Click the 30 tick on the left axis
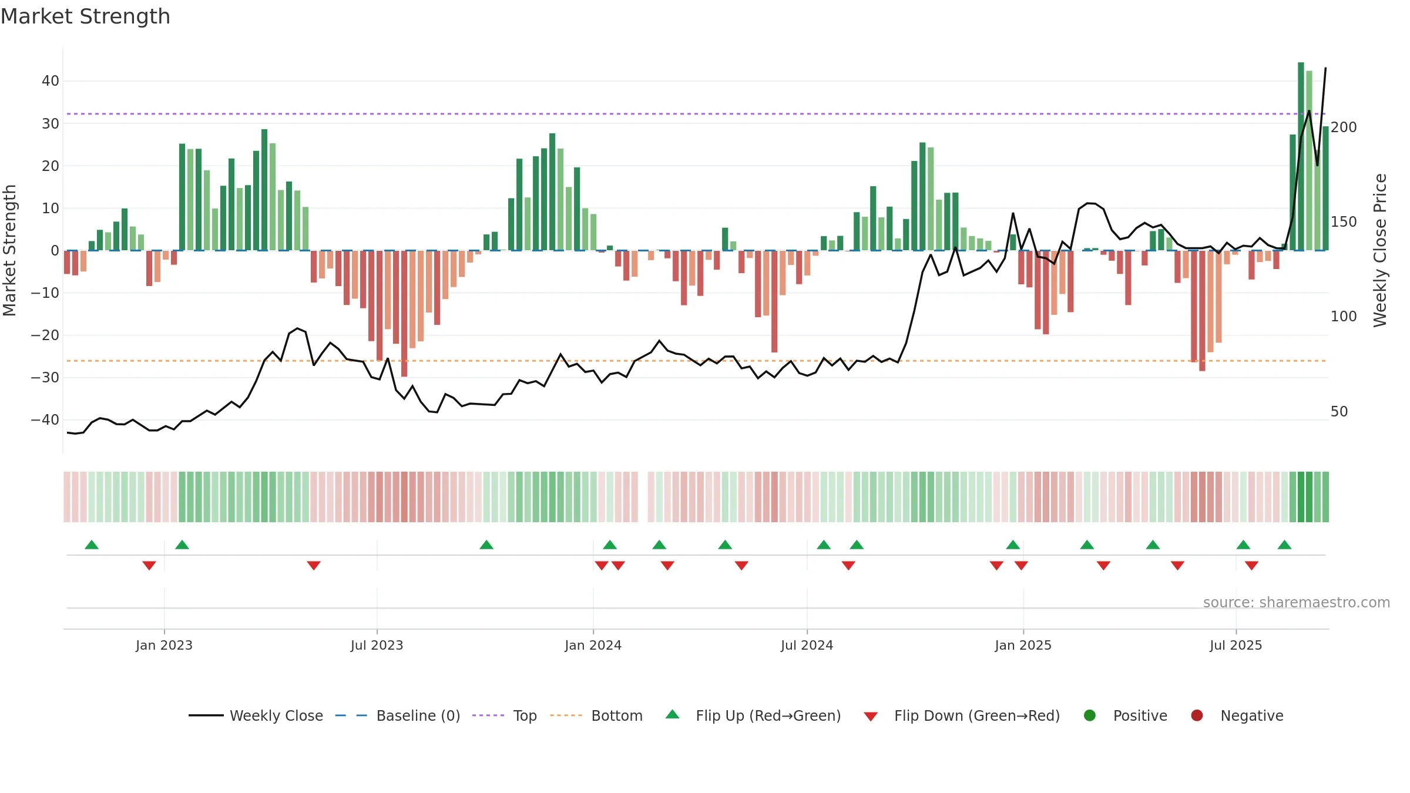Image resolution: width=1410 pixels, height=793 pixels. coord(51,123)
